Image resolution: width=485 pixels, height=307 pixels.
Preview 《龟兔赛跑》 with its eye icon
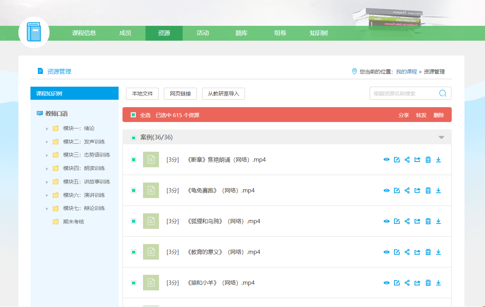pos(387,190)
